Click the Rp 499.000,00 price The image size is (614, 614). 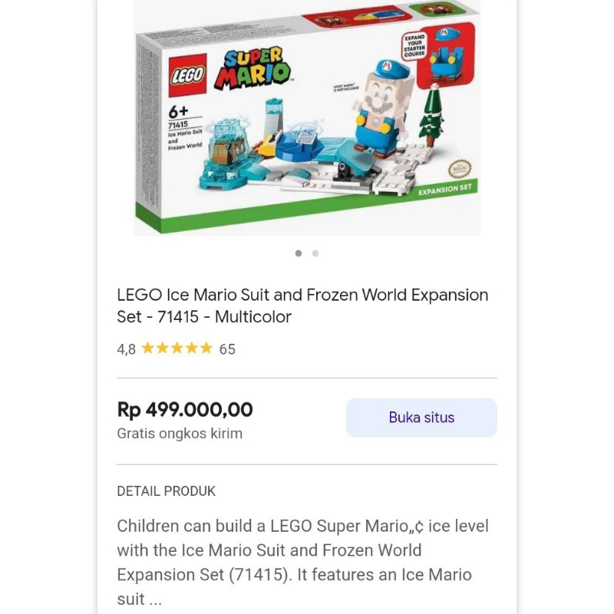pos(185,410)
